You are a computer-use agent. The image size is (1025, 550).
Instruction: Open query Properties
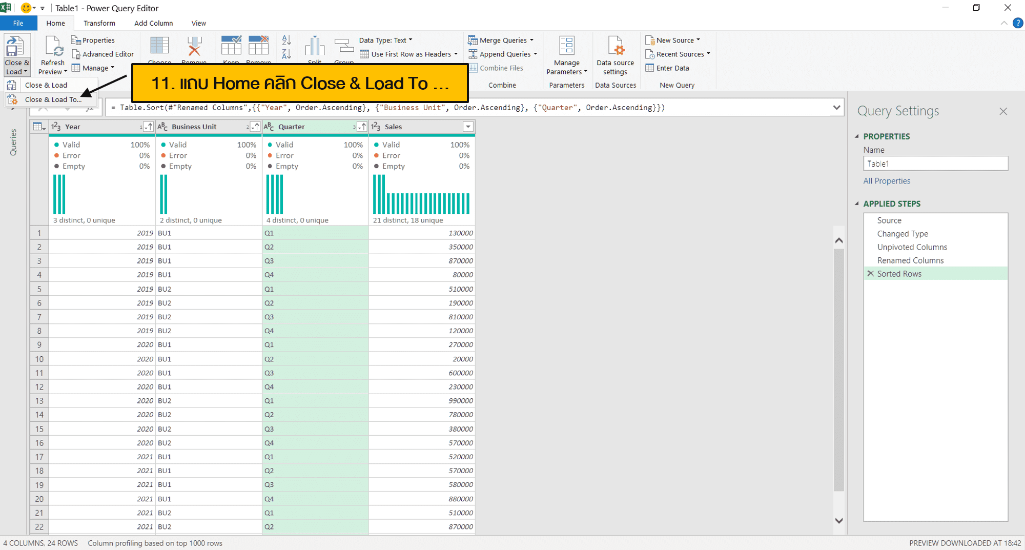coord(93,39)
